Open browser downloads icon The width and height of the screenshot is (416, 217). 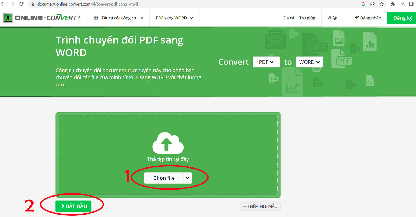click(402, 4)
